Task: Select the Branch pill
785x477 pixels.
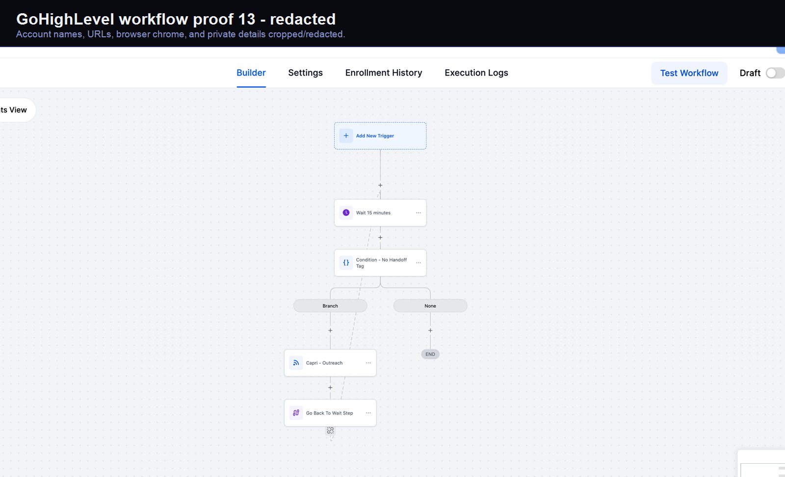Action: coord(330,306)
